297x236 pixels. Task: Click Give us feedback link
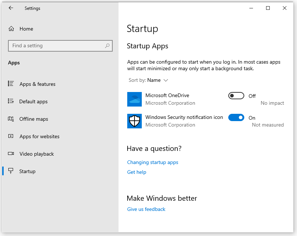pos(146,209)
